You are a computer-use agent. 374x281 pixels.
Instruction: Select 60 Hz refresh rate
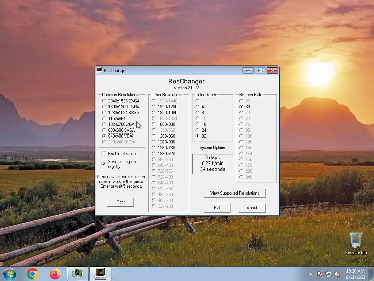pos(245,107)
